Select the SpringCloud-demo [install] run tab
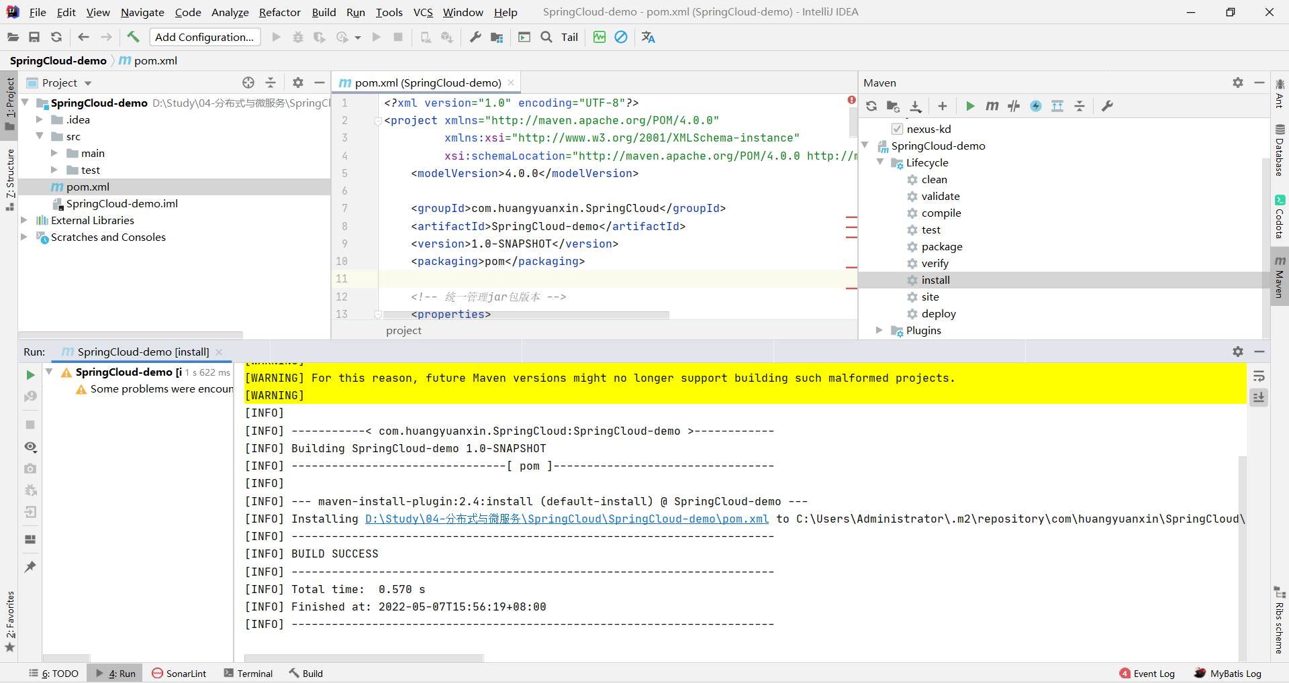 (x=142, y=352)
